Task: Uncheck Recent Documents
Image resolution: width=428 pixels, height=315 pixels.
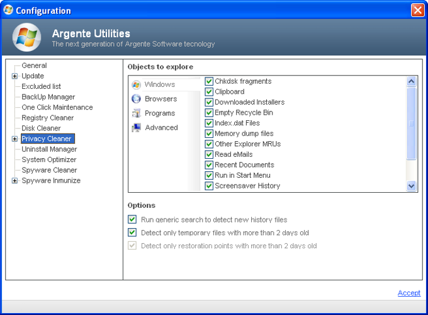Action: click(x=209, y=164)
